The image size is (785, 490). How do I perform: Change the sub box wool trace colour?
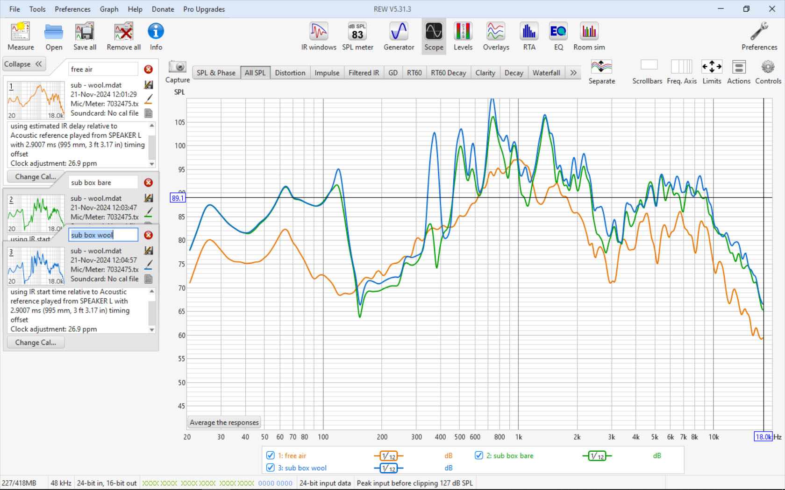(x=149, y=265)
